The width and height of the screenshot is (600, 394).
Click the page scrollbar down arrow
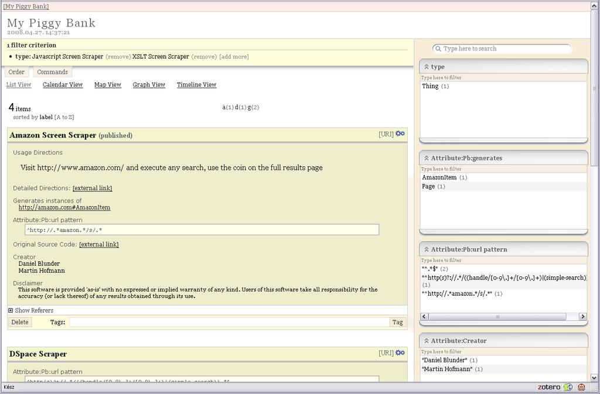594,378
